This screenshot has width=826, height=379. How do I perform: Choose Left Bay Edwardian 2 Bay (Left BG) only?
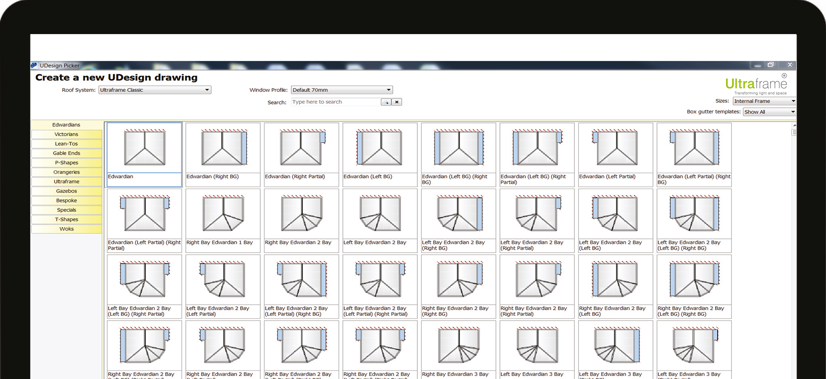[x=616, y=220]
